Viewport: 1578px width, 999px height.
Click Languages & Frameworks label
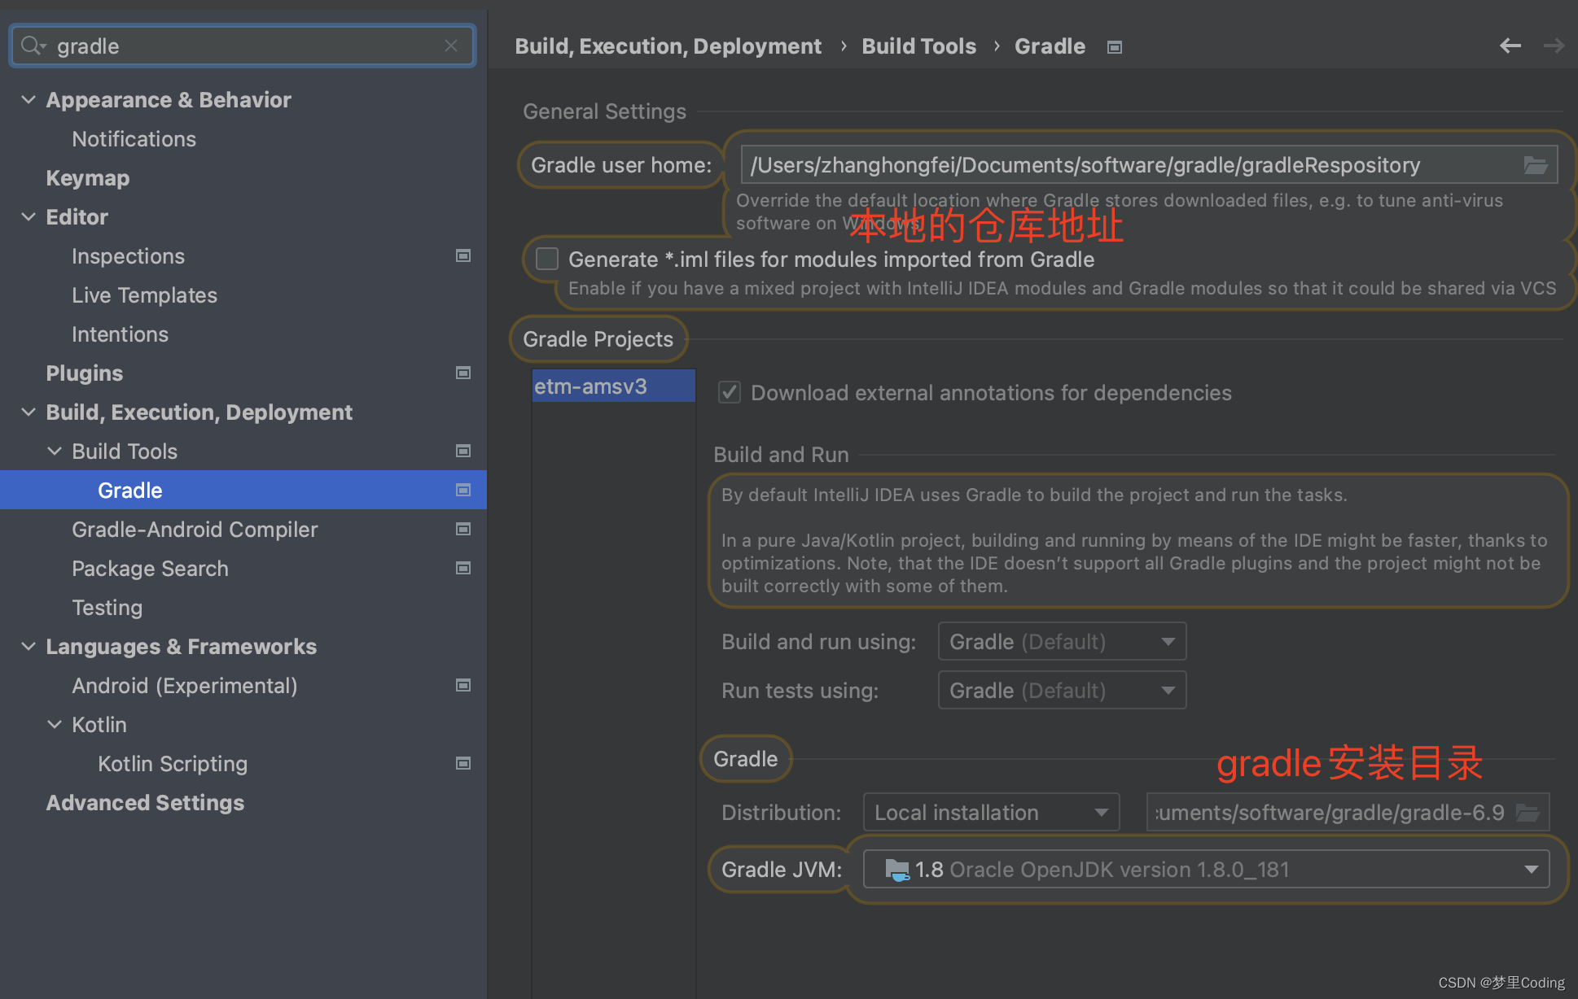coord(181,646)
